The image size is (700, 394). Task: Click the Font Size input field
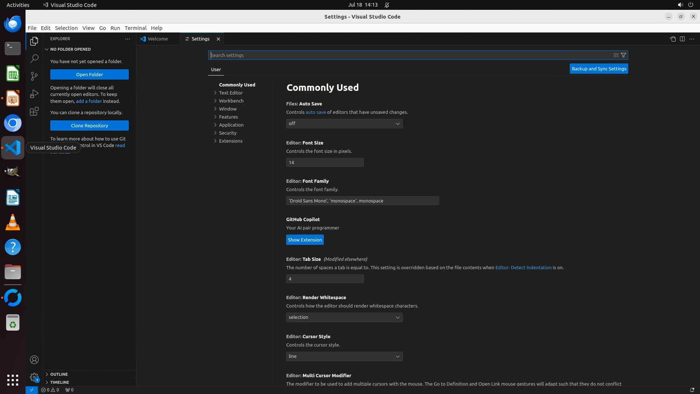pos(324,162)
